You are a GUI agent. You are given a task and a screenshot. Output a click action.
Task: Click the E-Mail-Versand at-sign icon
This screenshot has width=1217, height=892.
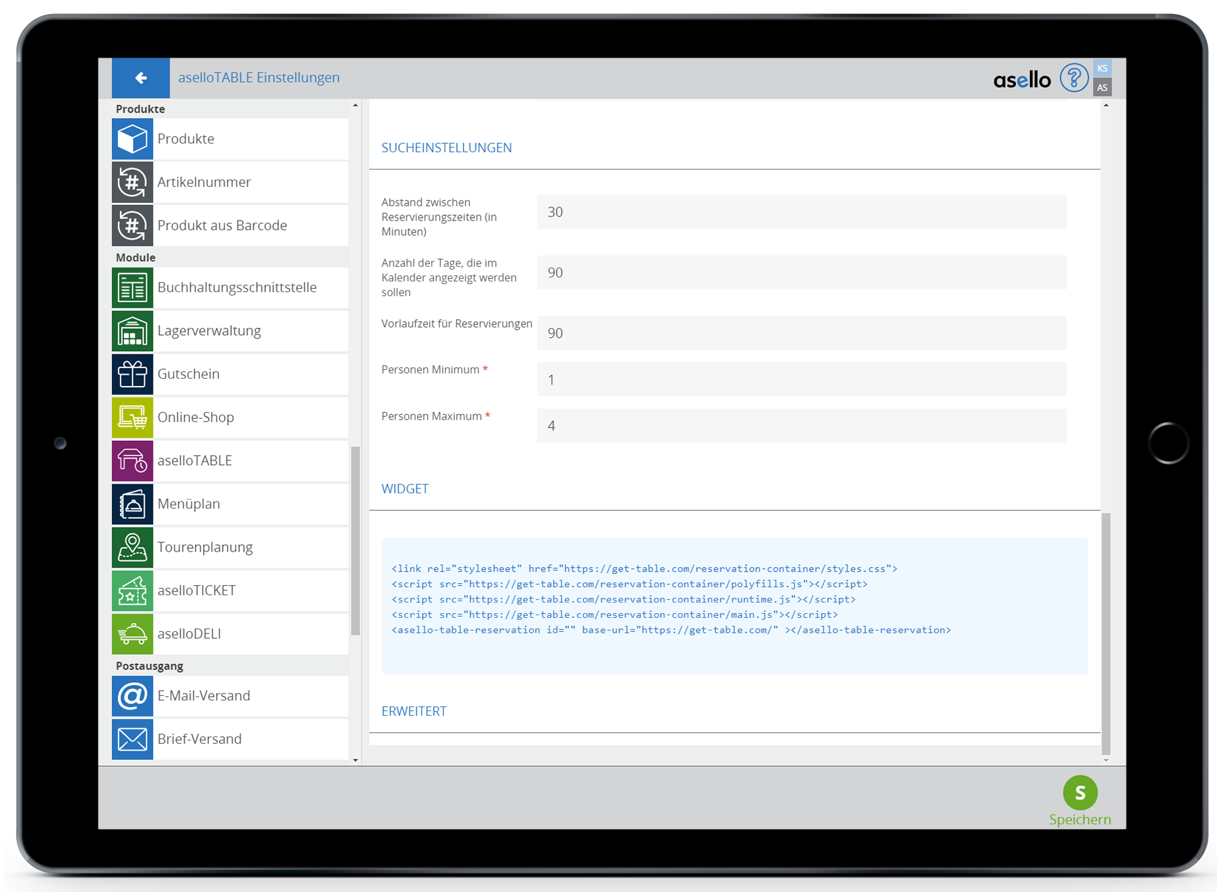point(132,696)
